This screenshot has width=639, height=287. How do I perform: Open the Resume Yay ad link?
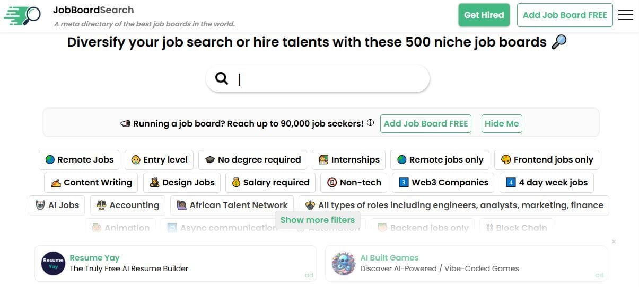[94, 258]
